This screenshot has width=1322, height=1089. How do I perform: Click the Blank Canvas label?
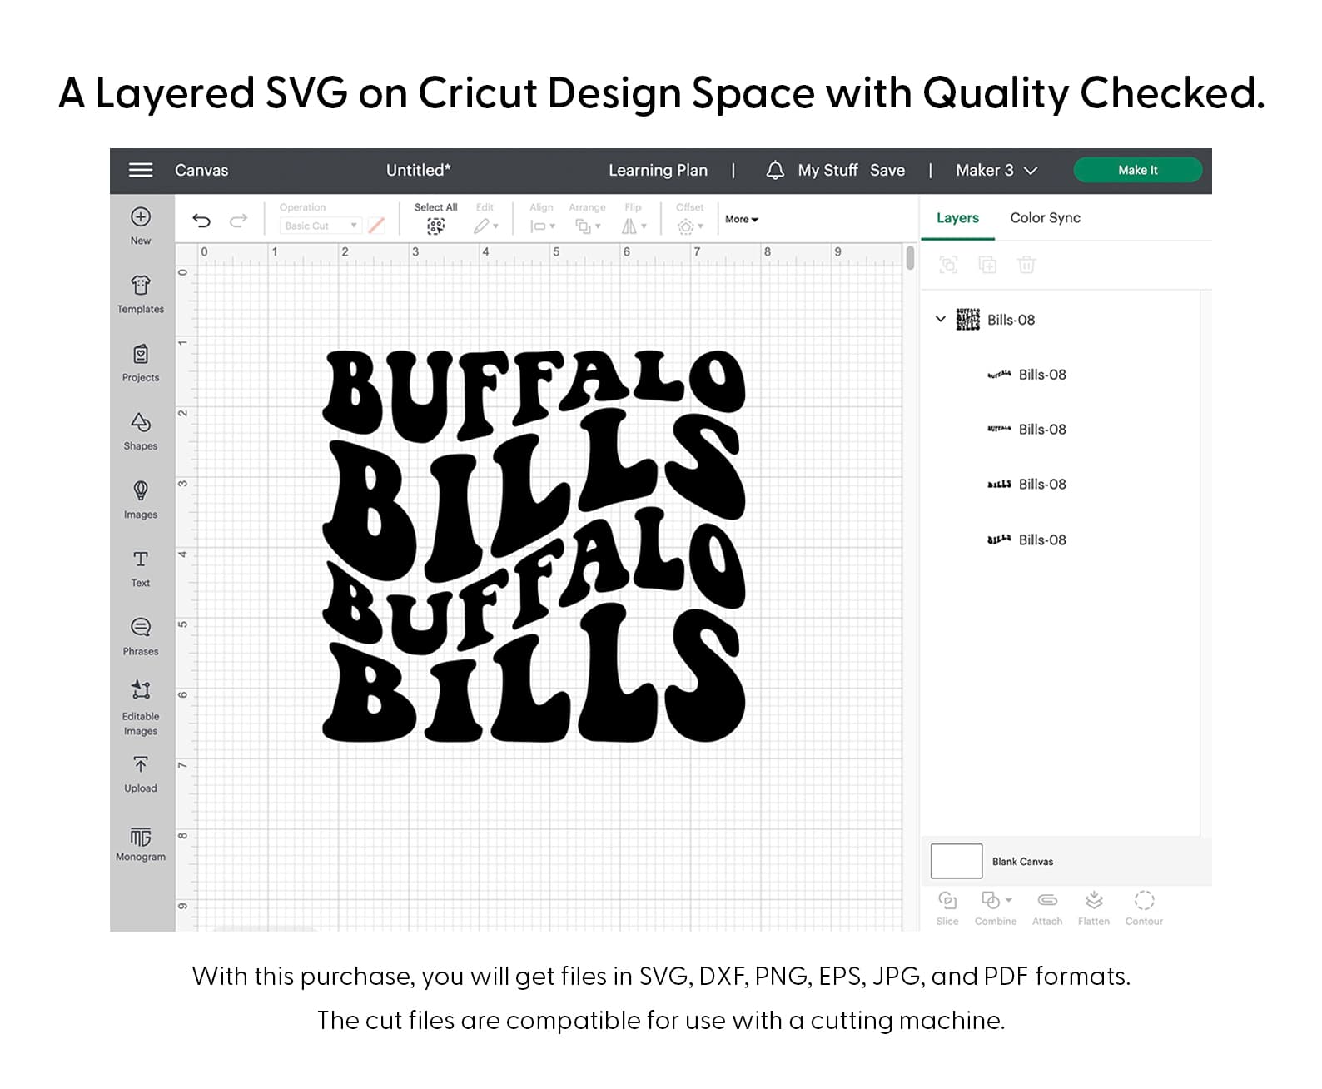tap(1022, 862)
